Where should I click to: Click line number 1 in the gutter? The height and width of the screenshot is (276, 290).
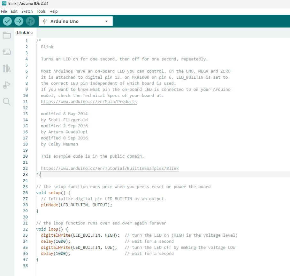pos(27,41)
